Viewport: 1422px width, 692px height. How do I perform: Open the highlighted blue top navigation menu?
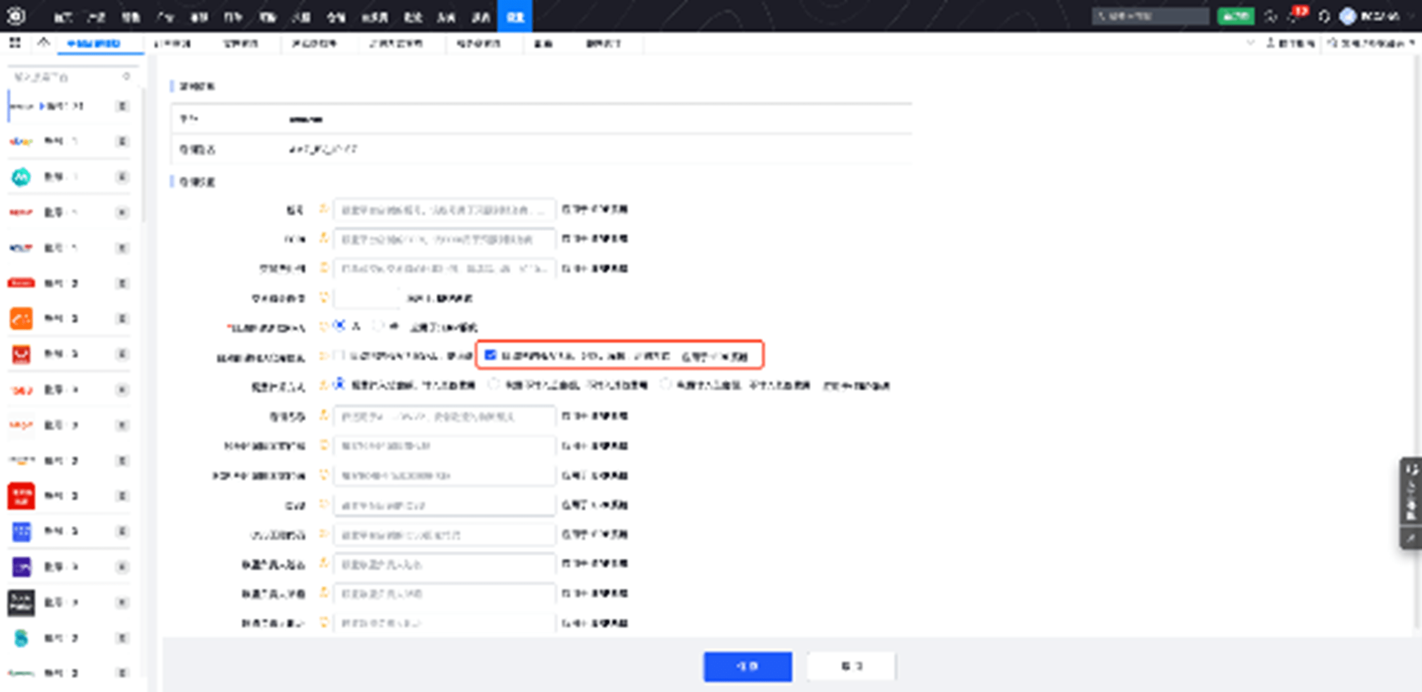coord(514,17)
